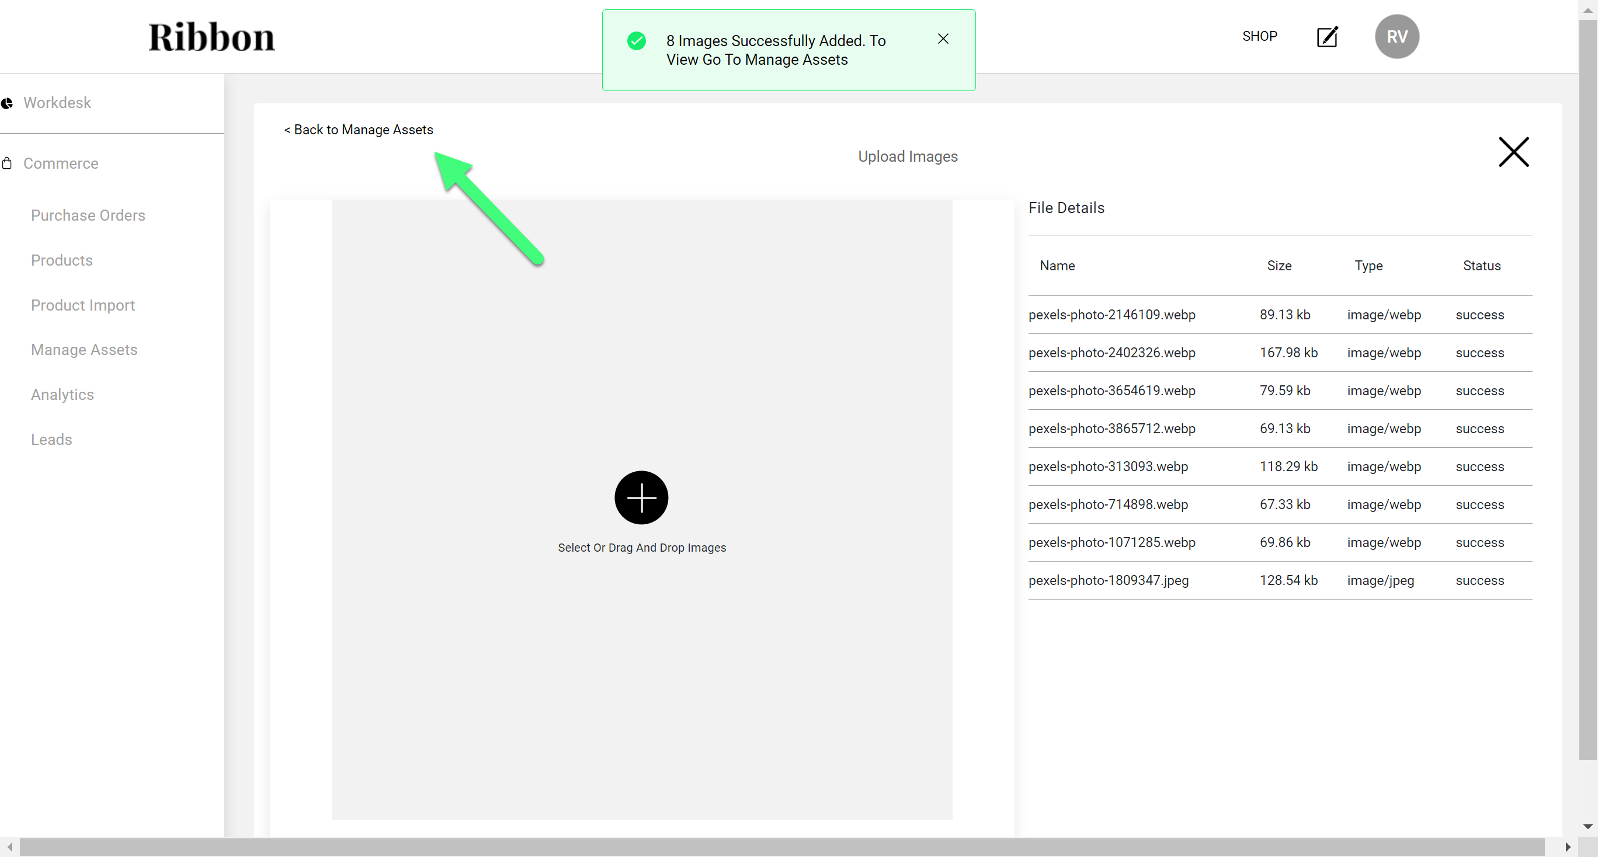1598x857 pixels.
Task: Dismiss the success notification with its X
Action: point(942,39)
